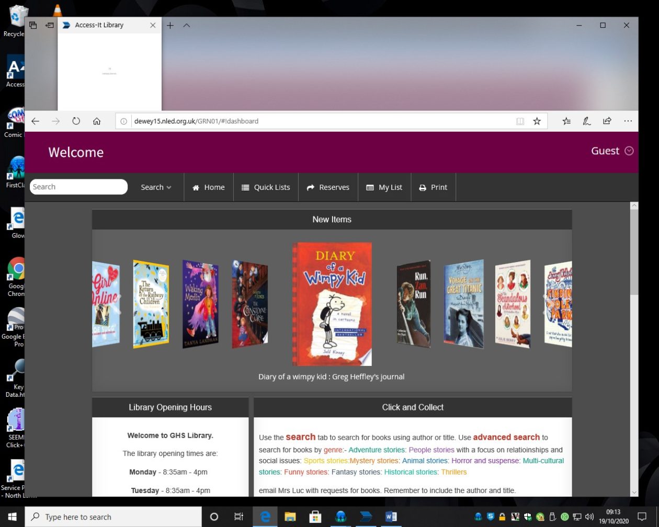Close the Access-It Library tab
Image resolution: width=659 pixels, height=527 pixels.
(x=153, y=25)
